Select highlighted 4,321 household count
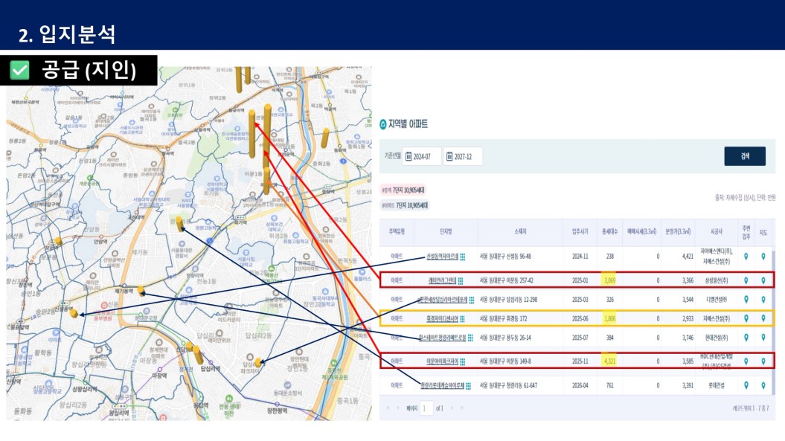The width and height of the screenshot is (785, 441). click(x=609, y=361)
